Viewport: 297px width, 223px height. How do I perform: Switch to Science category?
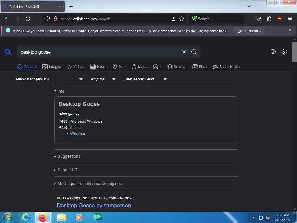[177, 67]
